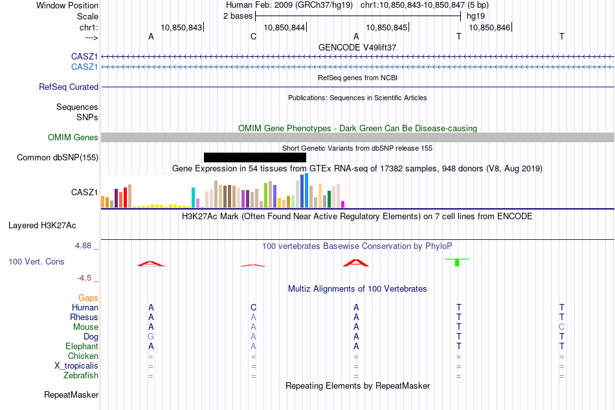Click Multiz Alignments of 100 Vertebrates title
Screen dimensions: 615x410
pyautogui.click(x=357, y=289)
